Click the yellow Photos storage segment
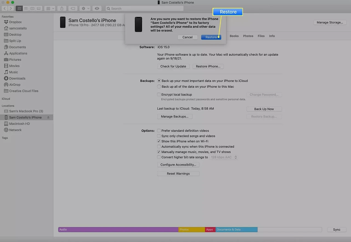351x242 pixels. (x=192, y=230)
